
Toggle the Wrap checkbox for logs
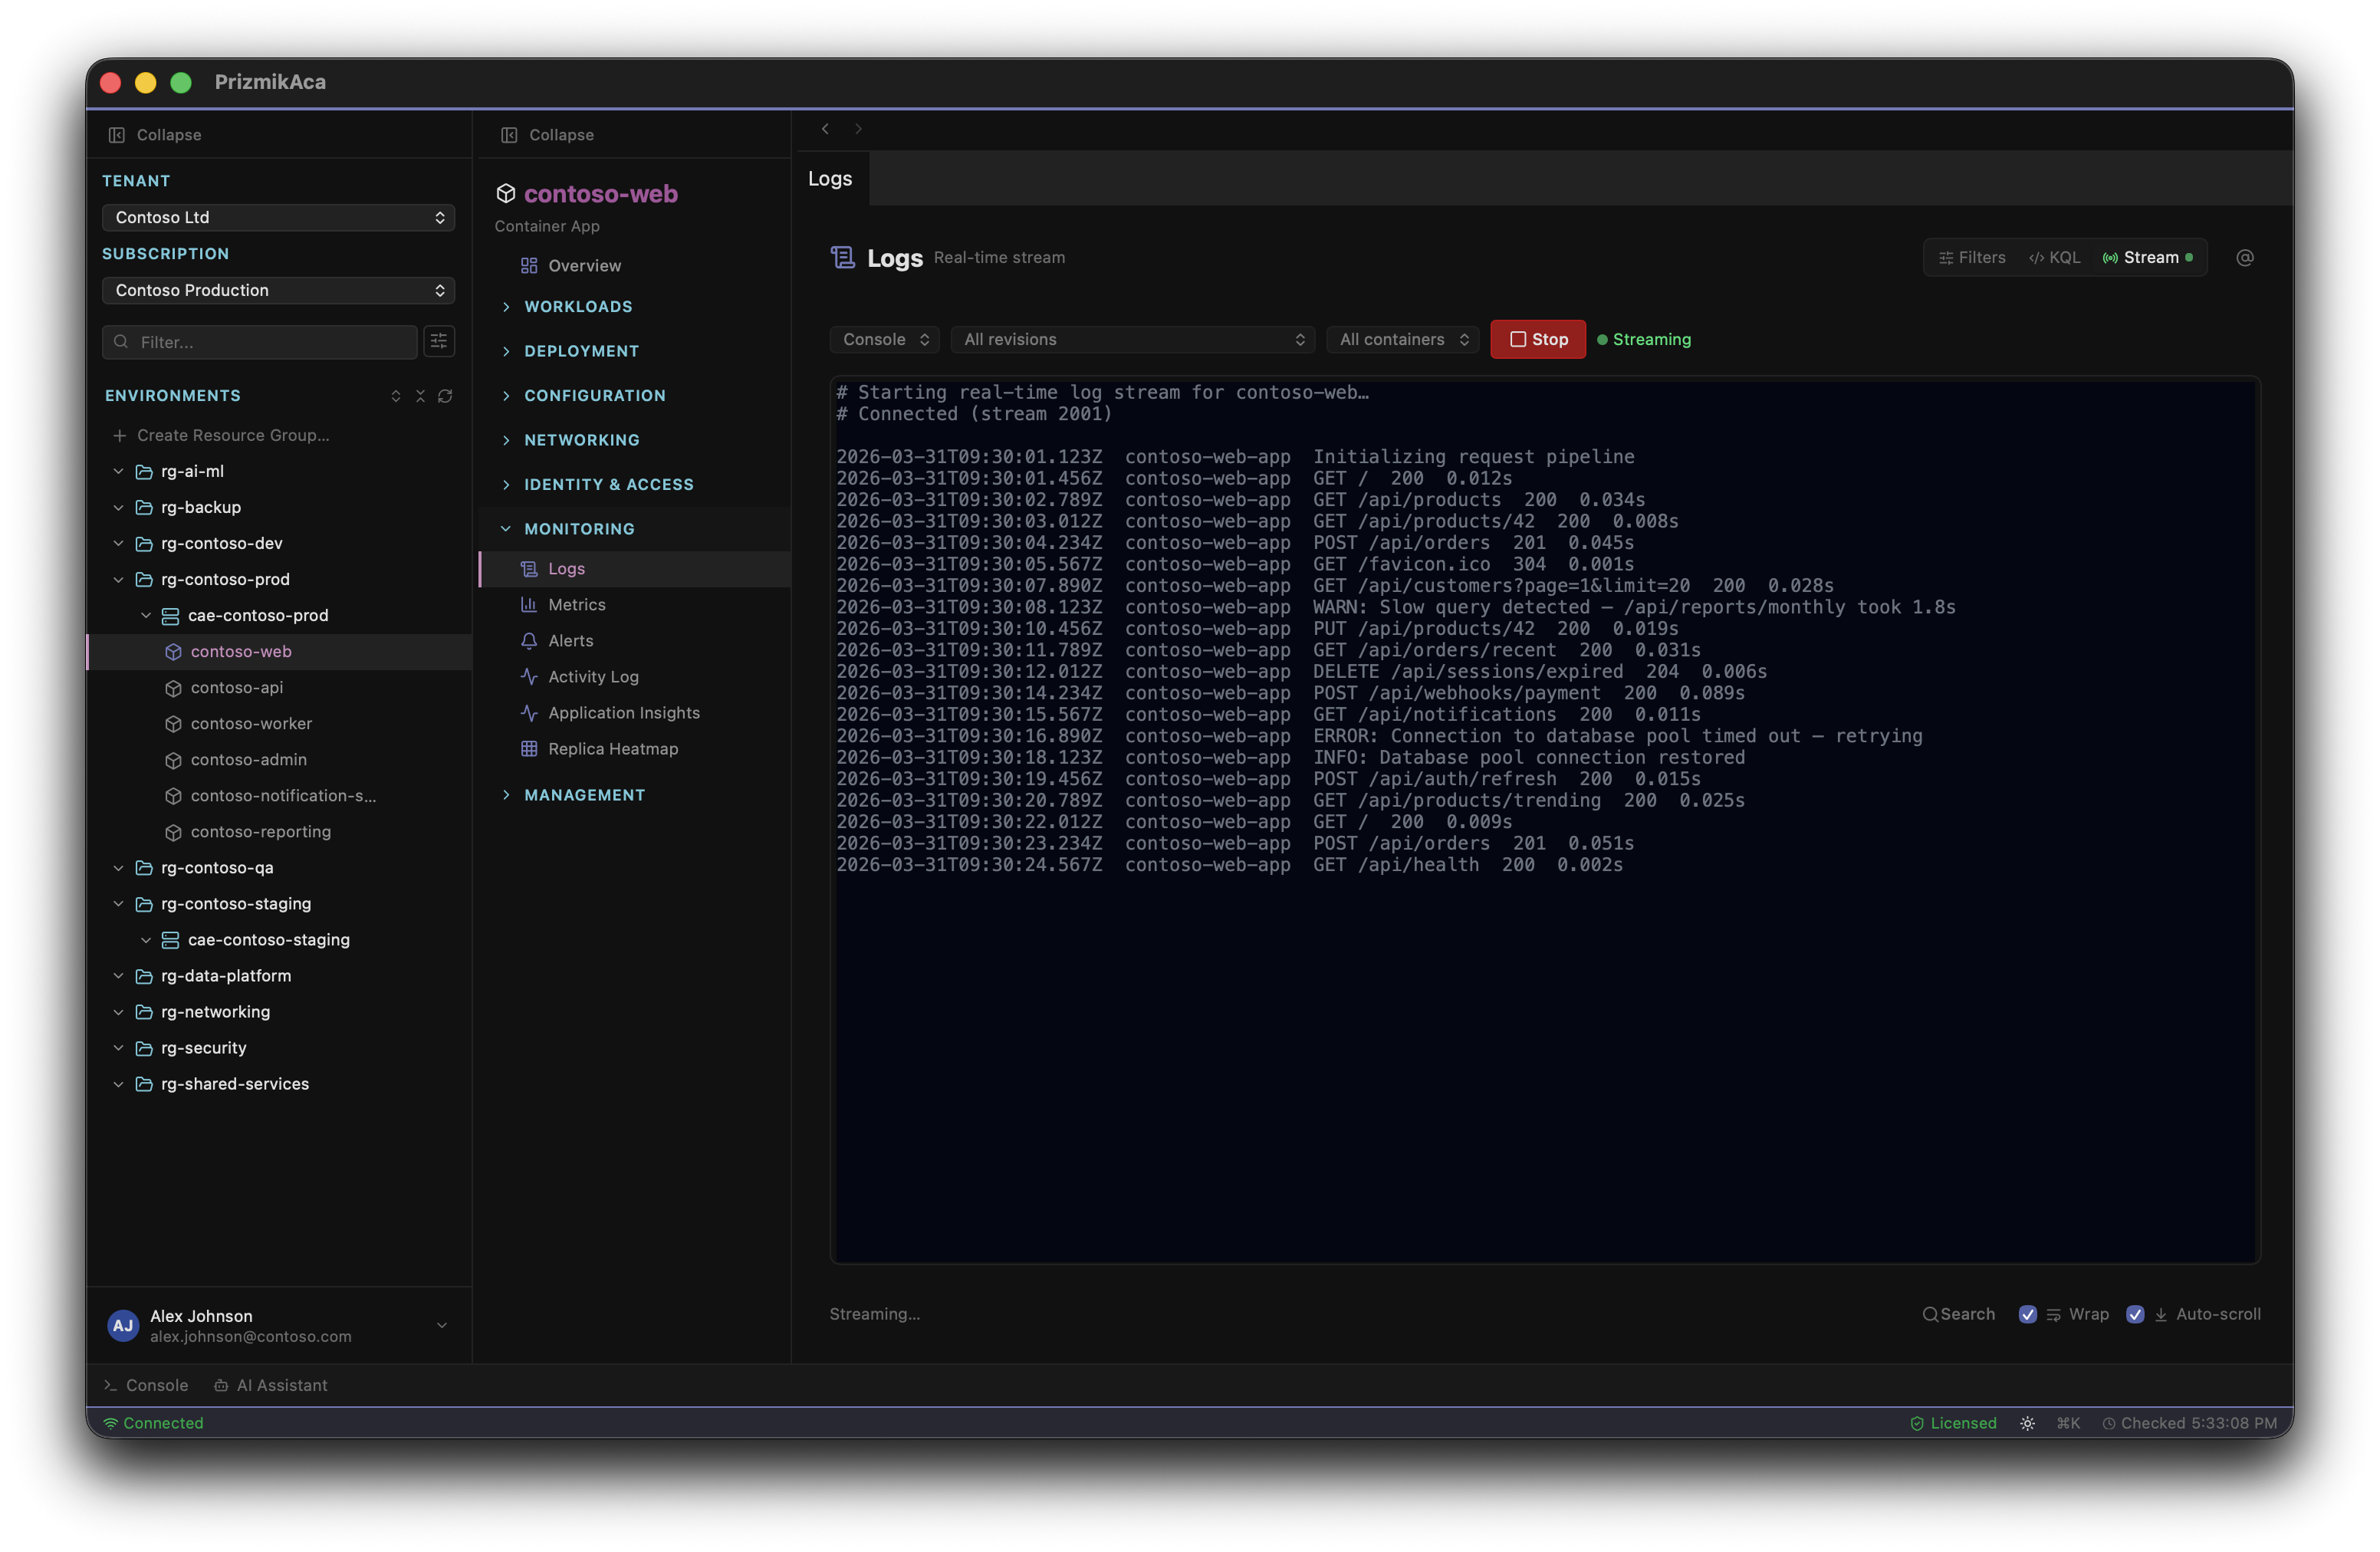point(2028,1314)
